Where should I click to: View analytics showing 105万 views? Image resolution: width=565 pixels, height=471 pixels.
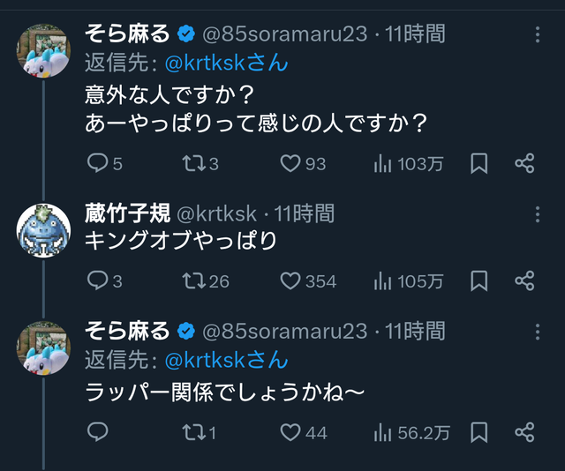click(x=384, y=280)
